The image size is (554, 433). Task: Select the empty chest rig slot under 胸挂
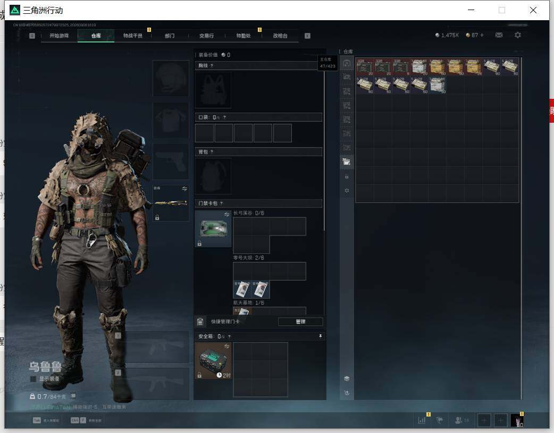point(213,90)
